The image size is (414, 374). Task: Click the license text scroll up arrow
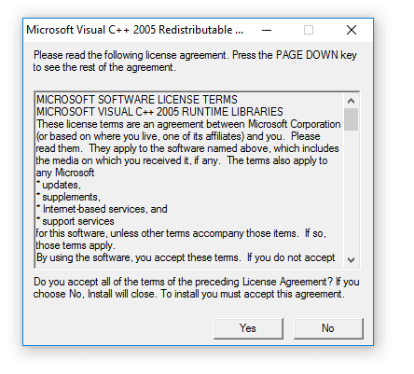coord(352,101)
